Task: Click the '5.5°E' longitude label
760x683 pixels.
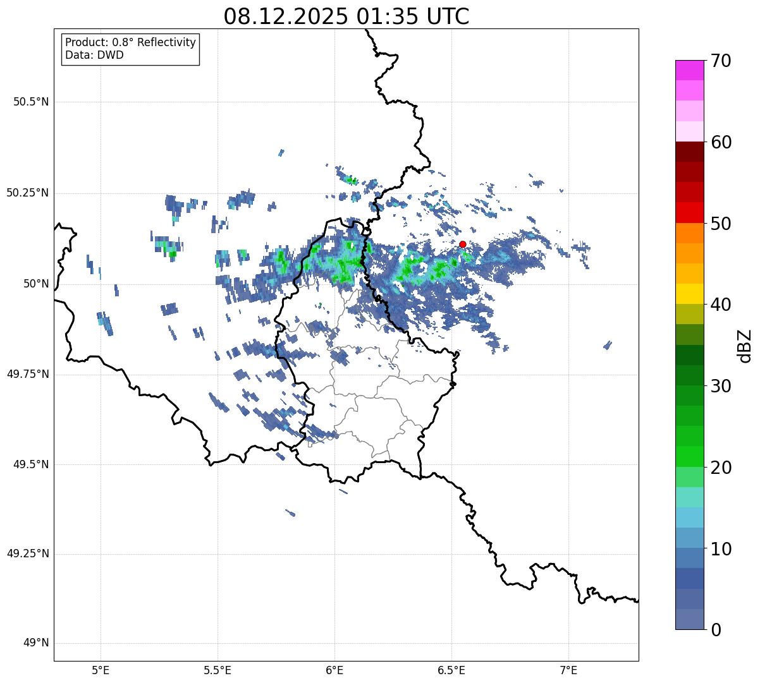Action: point(218,670)
